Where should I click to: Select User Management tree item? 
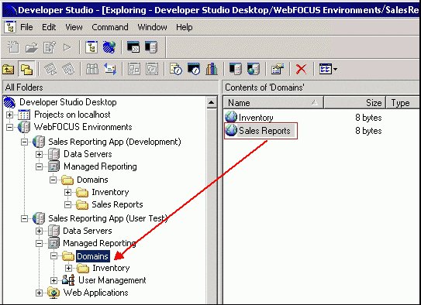[112, 280]
